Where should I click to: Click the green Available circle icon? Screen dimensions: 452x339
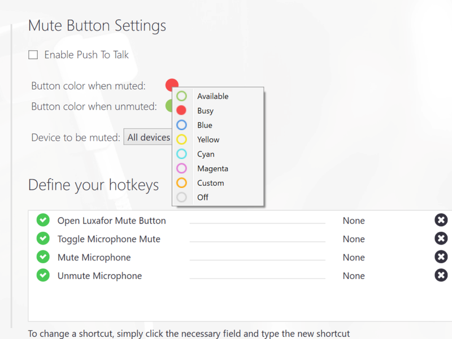point(181,96)
